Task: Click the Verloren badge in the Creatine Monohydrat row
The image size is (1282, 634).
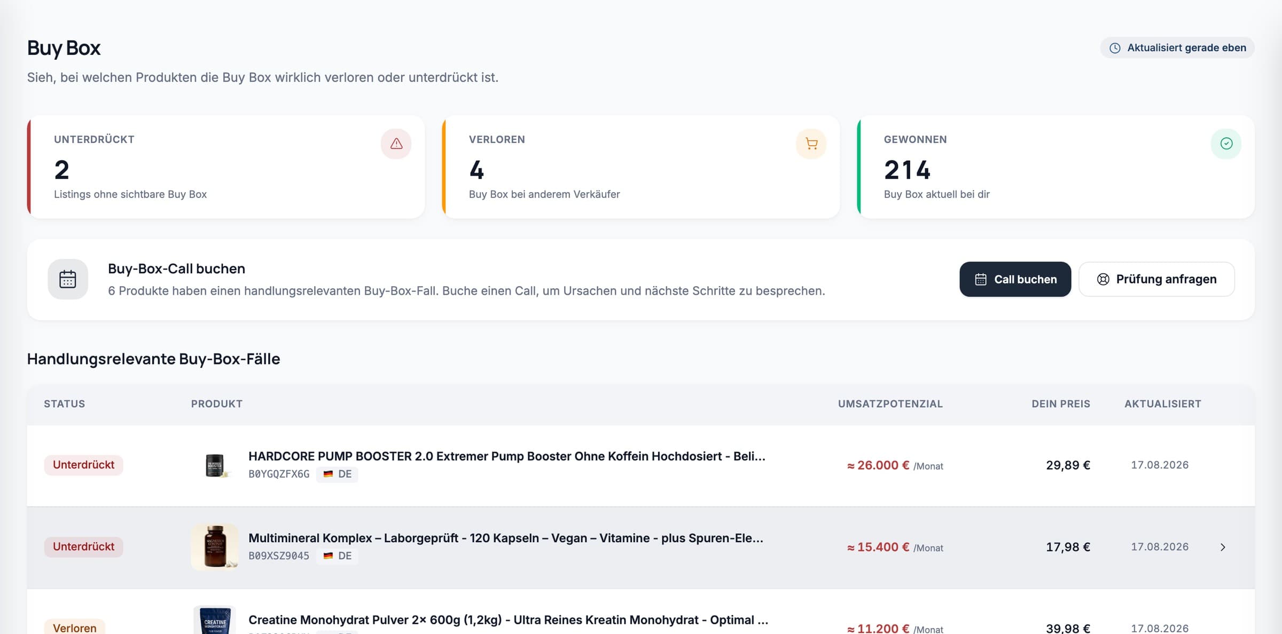Action: tap(75, 627)
